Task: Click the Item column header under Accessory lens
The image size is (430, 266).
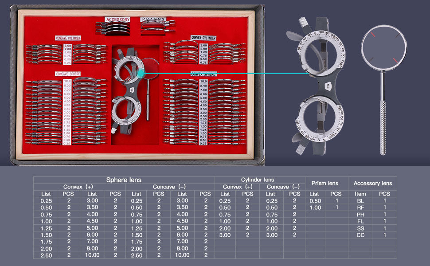Action: (360, 194)
